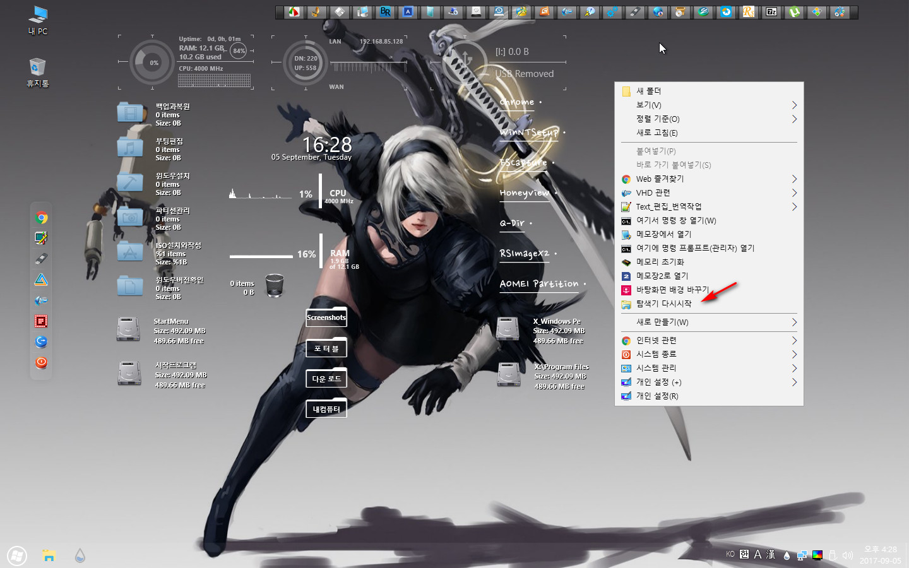909x568 pixels.
Task: Expand the 정렬 기준(O) submenu
Action: (709, 119)
